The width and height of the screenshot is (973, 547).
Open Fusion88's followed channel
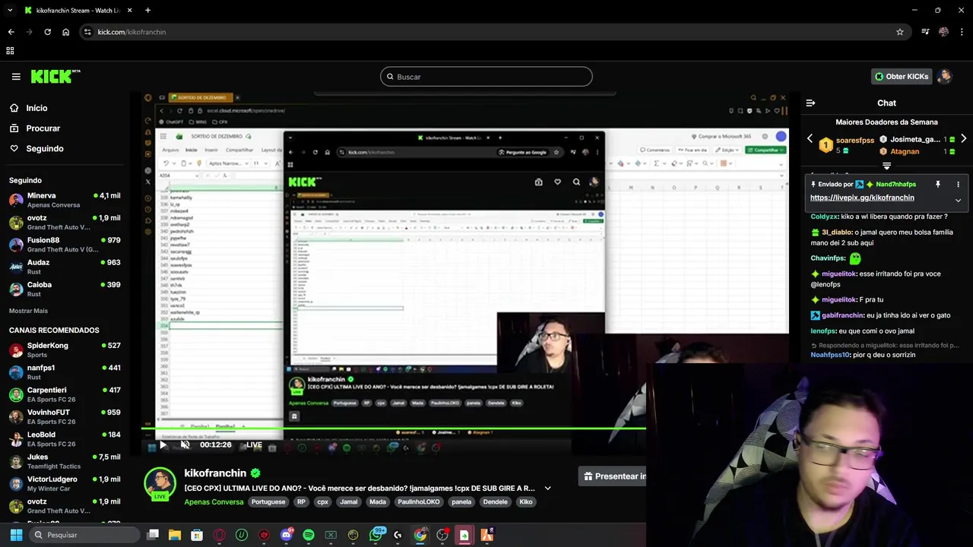(65, 245)
